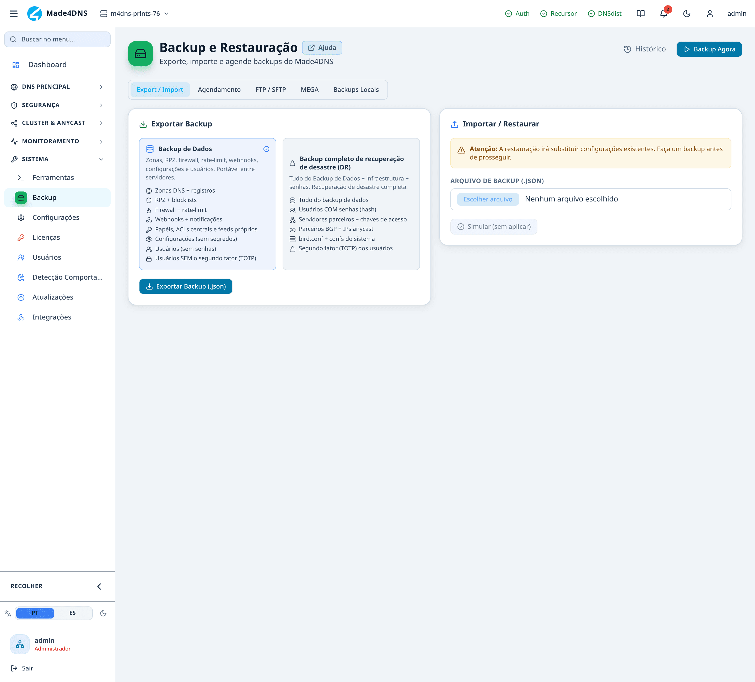Expand the Segurança section
The width and height of the screenshot is (755, 682).
click(57, 105)
